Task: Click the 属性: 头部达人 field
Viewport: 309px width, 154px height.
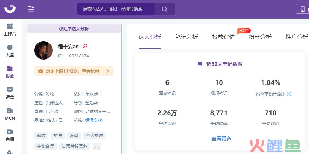Action: (48, 103)
